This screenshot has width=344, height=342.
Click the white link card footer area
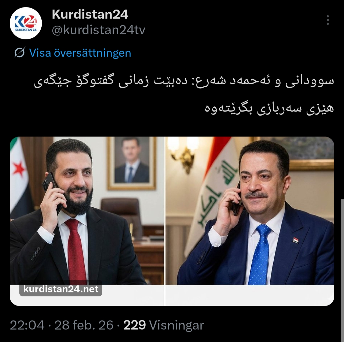point(172,295)
